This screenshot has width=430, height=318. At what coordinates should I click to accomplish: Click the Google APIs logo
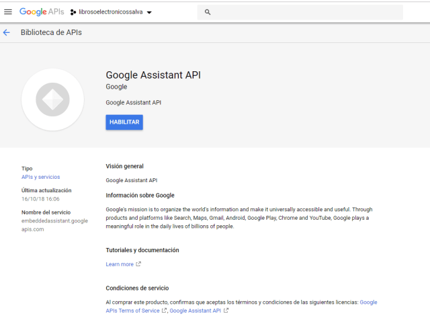(42, 11)
